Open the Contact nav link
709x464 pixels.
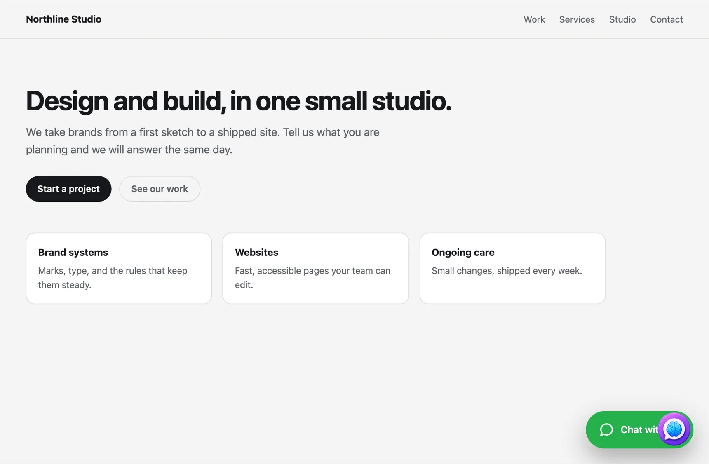pos(667,19)
